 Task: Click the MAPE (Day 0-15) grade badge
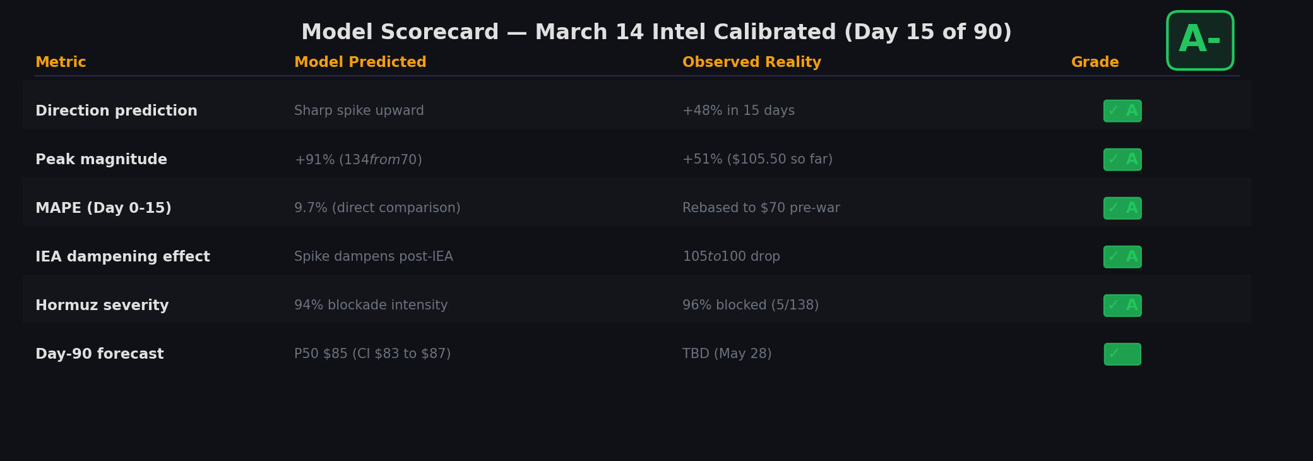[x=1122, y=208]
